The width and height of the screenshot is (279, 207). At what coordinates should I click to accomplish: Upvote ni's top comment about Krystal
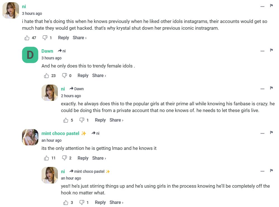click(27, 38)
